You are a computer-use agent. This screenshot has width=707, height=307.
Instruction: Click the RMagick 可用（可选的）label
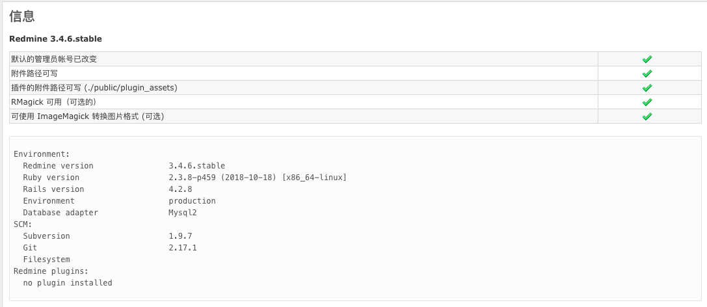(54, 102)
